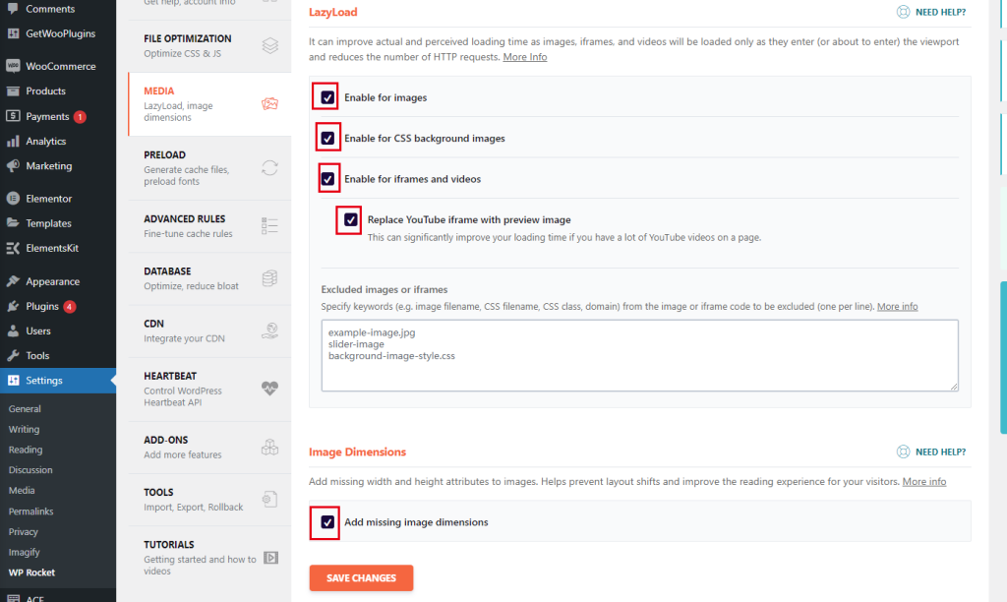Open Image Dimensions More info link
This screenshot has width=1007, height=602.
924,481
